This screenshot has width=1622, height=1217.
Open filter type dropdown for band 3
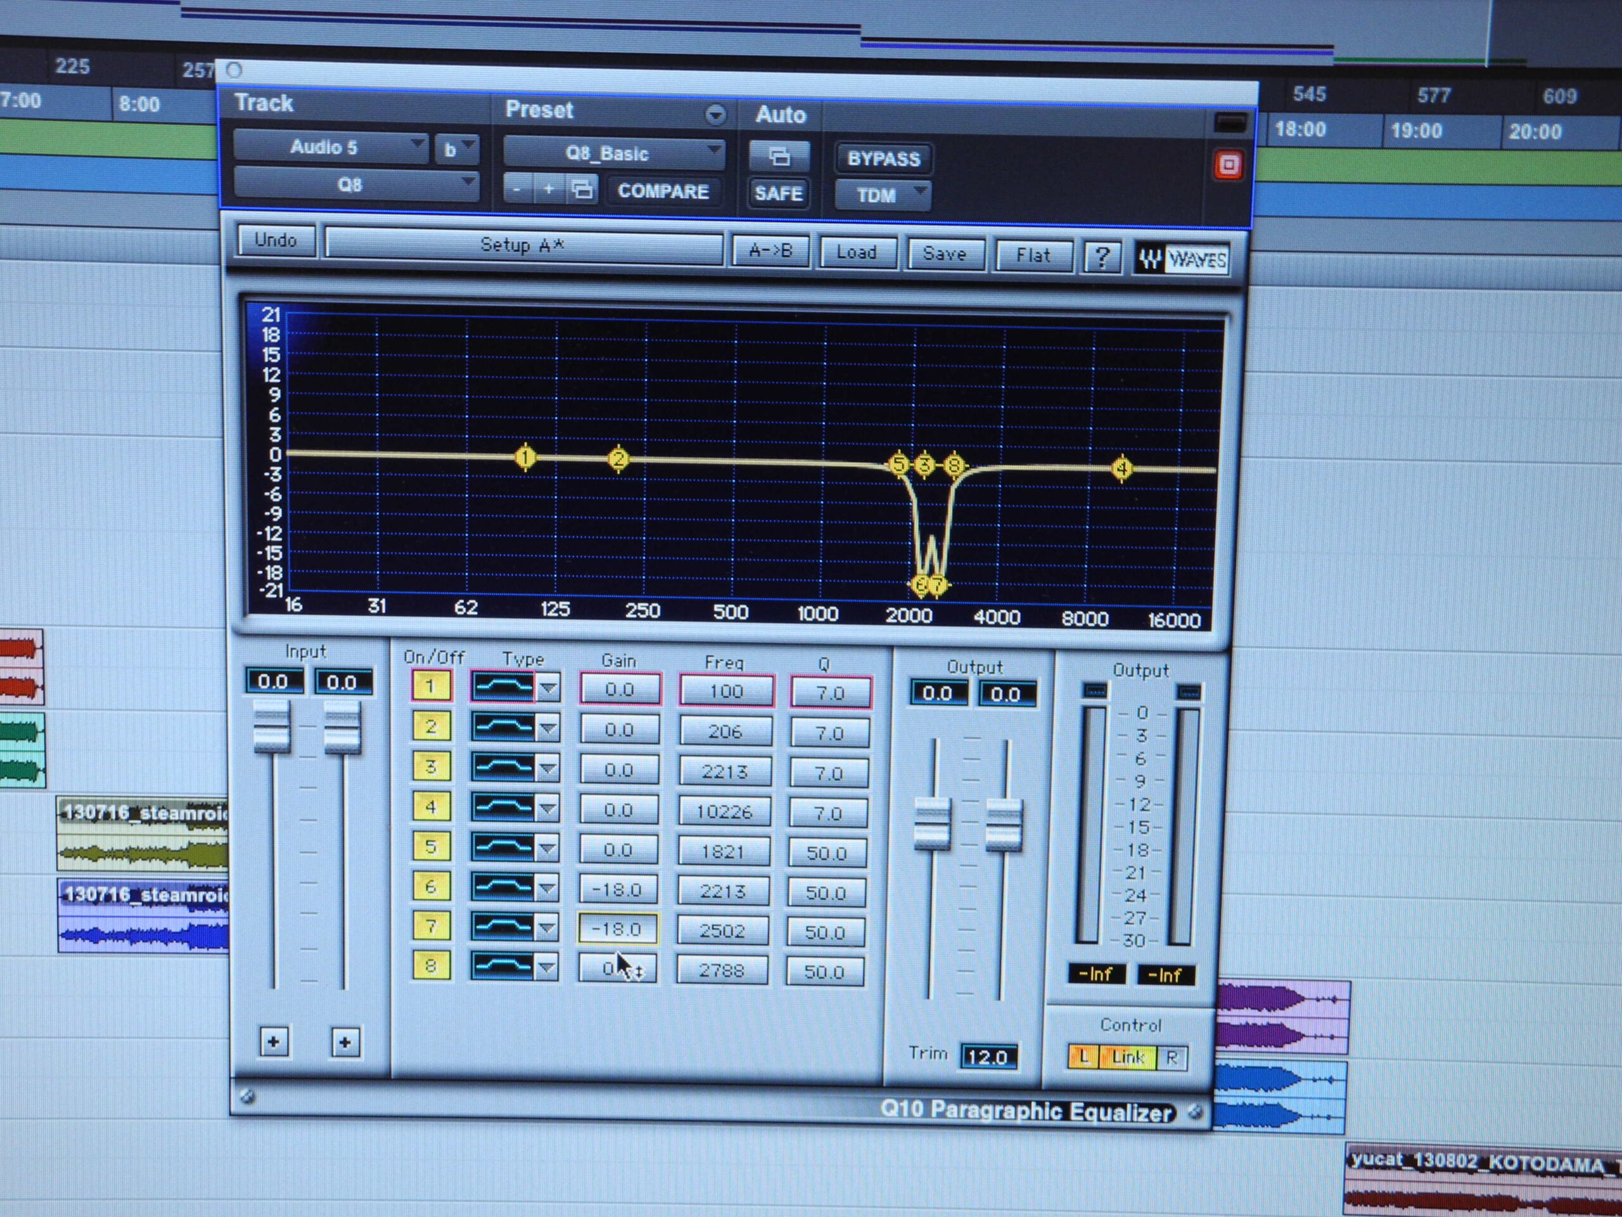pos(548,769)
